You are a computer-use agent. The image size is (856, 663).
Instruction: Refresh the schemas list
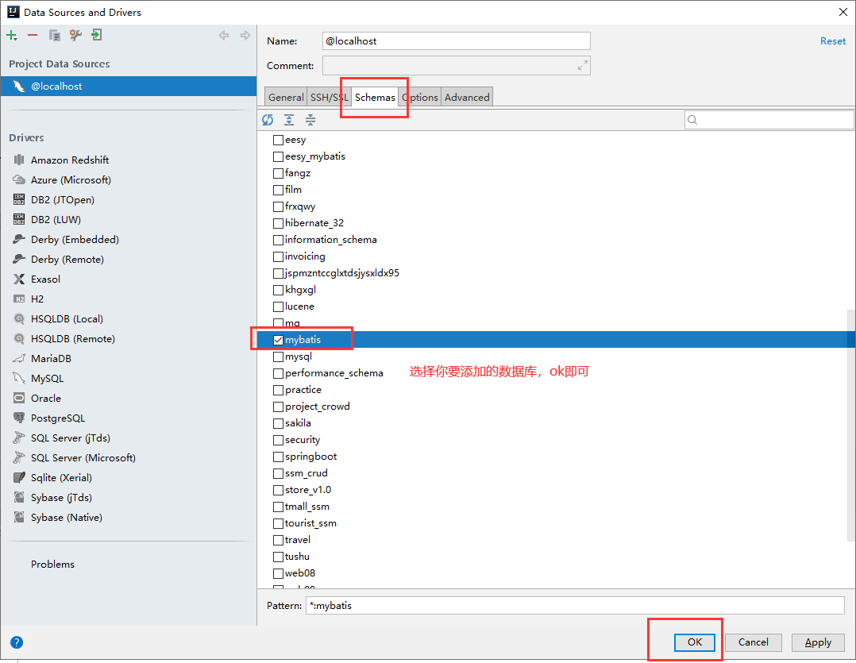click(x=268, y=120)
